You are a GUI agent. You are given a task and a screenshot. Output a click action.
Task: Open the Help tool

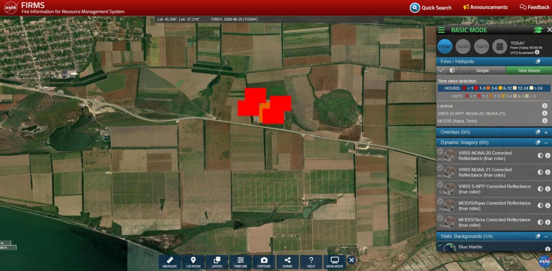coord(311,262)
